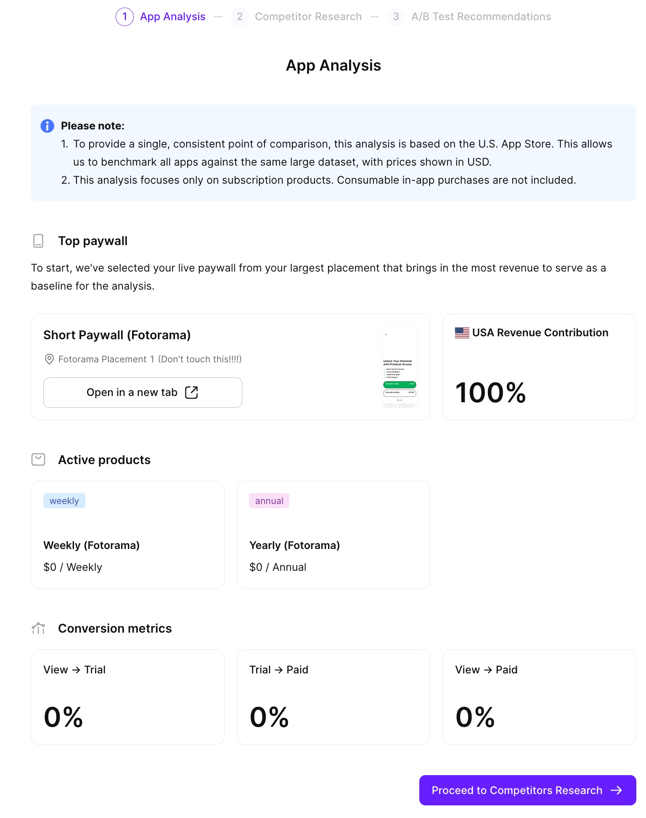
Task: Proceed to Competitors Research
Action: point(527,790)
